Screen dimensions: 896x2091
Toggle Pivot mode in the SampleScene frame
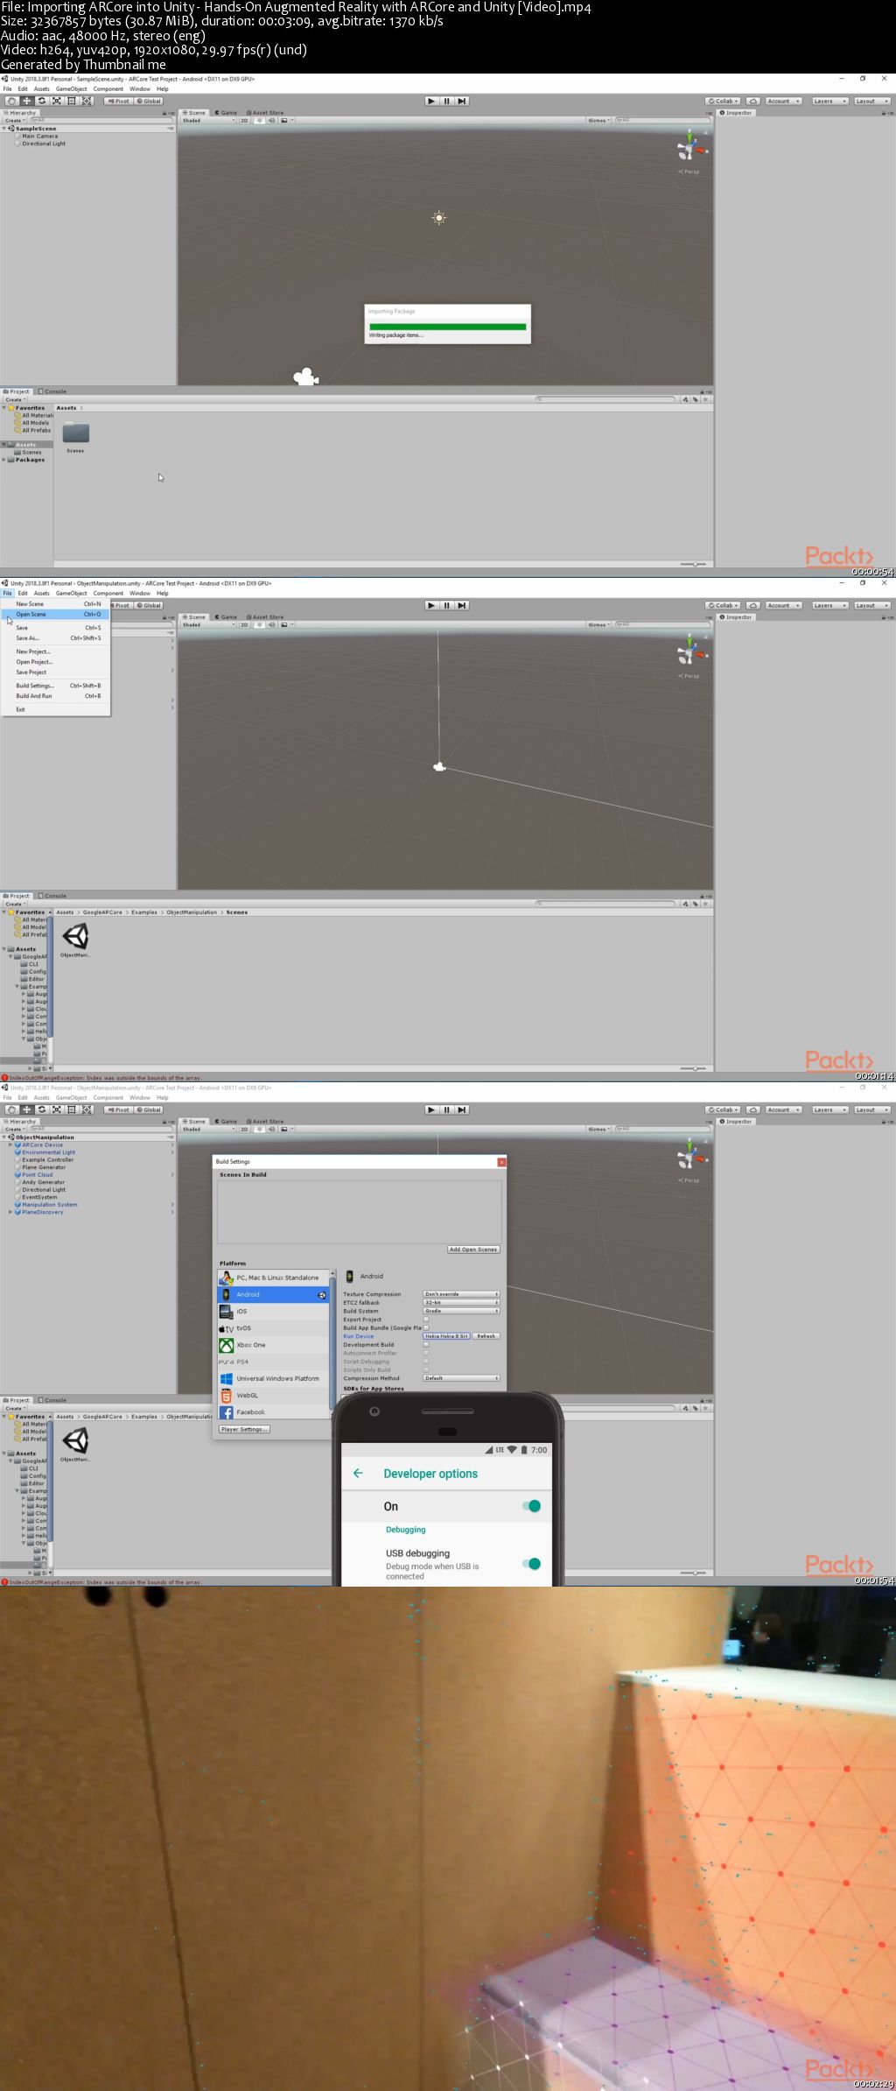(x=118, y=101)
